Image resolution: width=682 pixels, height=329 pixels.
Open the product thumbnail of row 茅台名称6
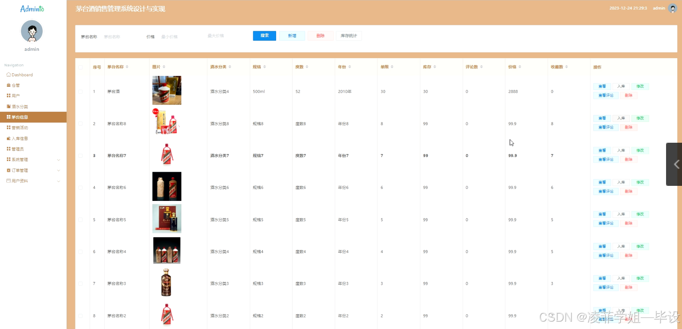167,186
